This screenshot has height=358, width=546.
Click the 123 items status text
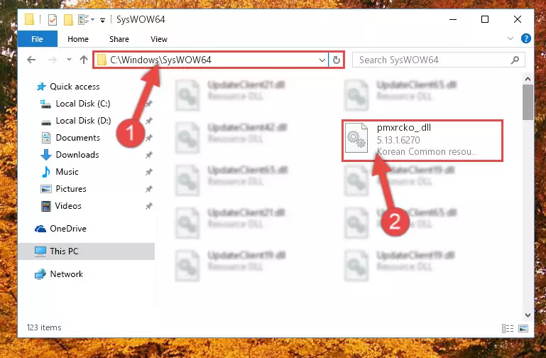tap(44, 327)
